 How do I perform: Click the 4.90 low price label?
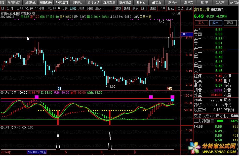pyautogui.click(x=112, y=87)
